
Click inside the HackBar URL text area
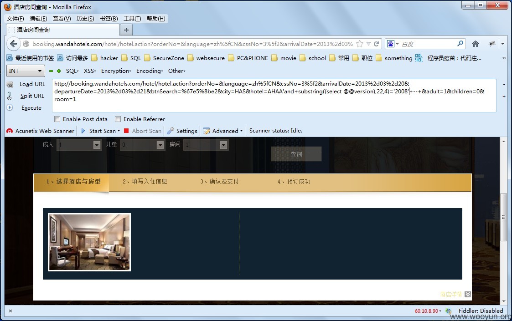(274, 96)
